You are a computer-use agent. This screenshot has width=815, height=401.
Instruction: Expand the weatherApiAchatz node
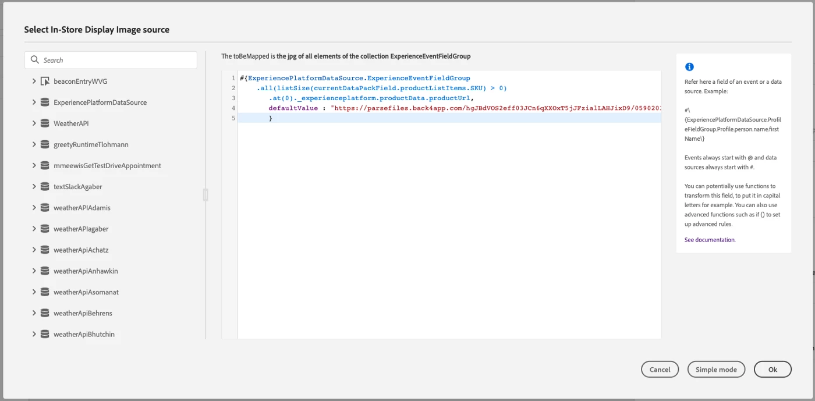click(x=34, y=250)
